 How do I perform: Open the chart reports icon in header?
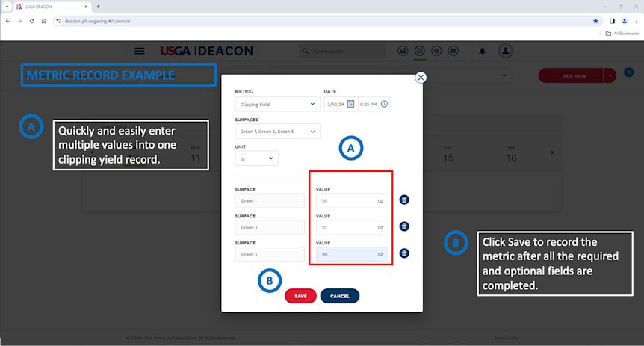(x=403, y=51)
